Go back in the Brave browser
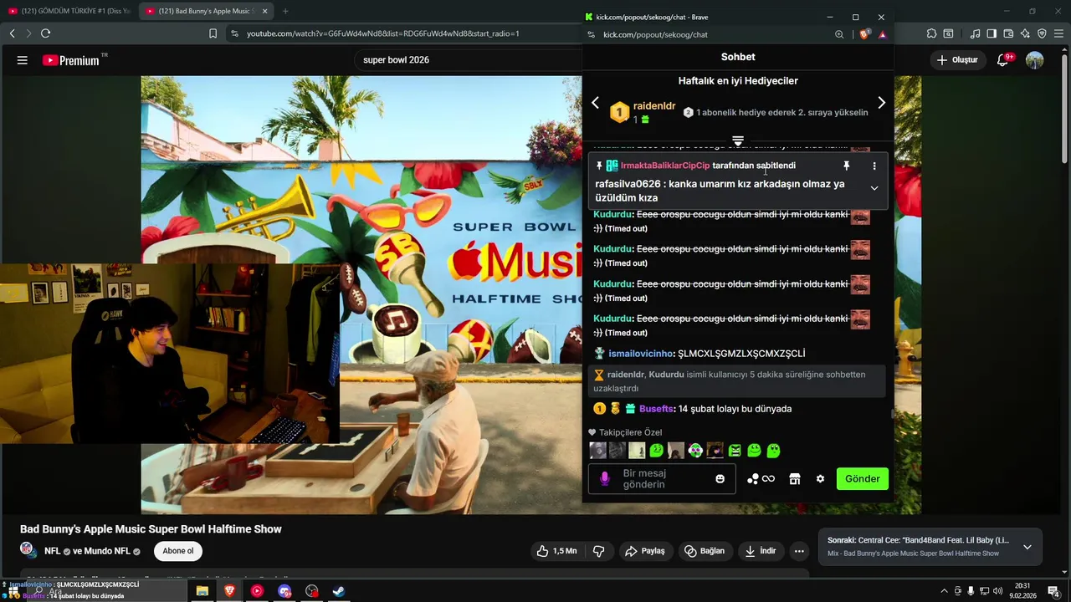This screenshot has width=1071, height=602. tap(13, 33)
